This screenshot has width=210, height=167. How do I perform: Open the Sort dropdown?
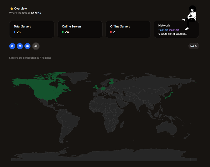point(193,46)
